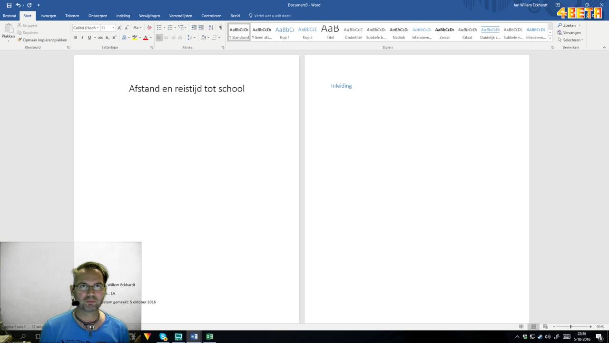Toggle superscript formatting
Viewport: 609px width, 343px height.
pyautogui.click(x=114, y=38)
